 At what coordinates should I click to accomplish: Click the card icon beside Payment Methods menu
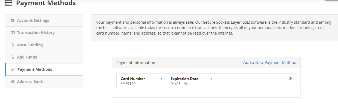point(13,69)
